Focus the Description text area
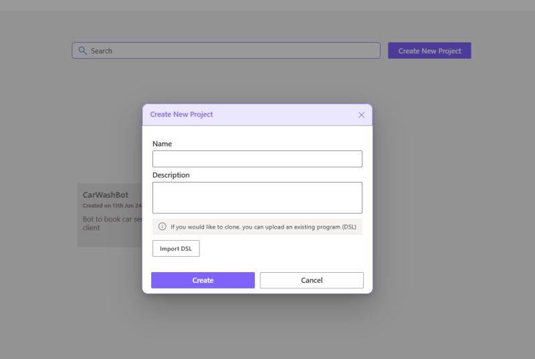 click(257, 198)
